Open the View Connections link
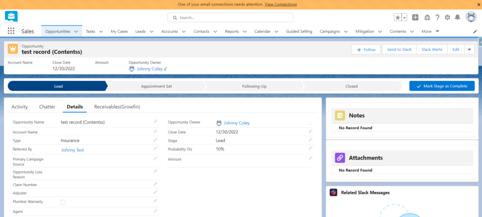Viewport: 482px width, 217px height. 281,4
